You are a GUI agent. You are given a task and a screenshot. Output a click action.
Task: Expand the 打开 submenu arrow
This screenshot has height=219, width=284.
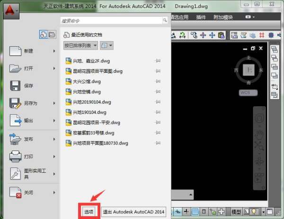(54, 68)
